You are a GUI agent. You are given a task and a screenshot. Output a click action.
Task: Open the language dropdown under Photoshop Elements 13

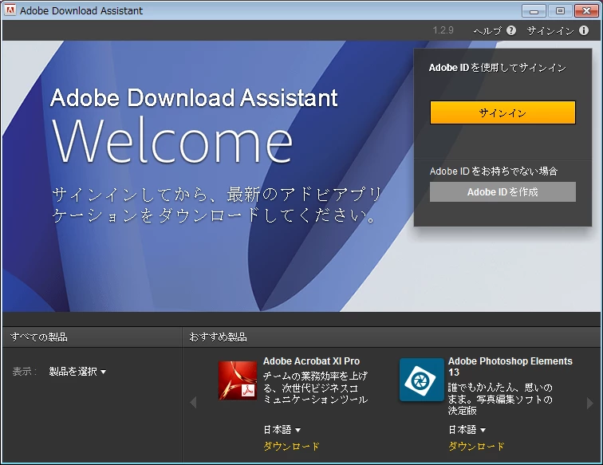tap(467, 430)
